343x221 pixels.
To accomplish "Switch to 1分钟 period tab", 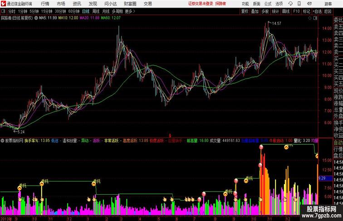I will tap(23, 11).
